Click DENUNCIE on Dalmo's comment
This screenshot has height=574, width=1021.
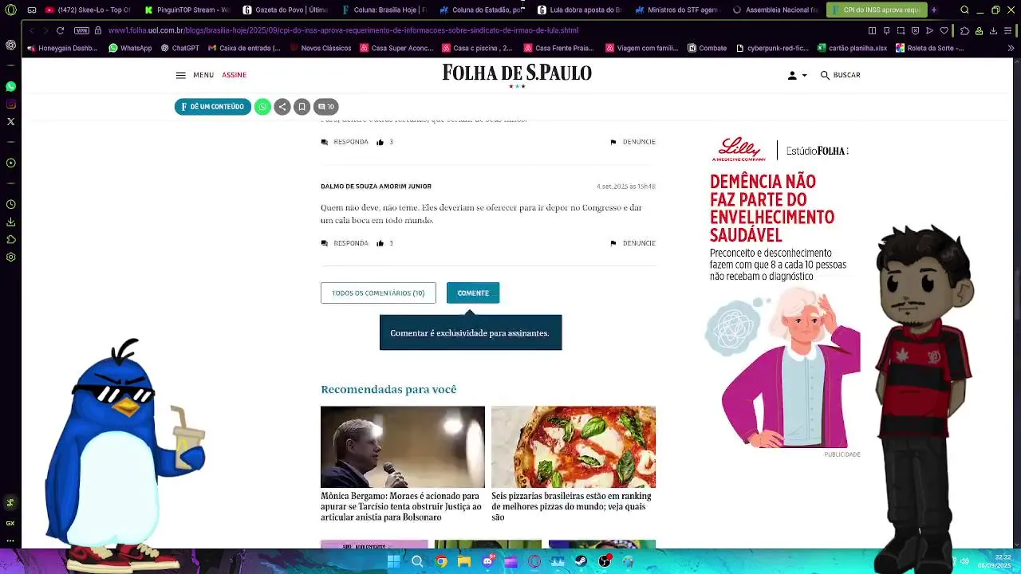coord(633,243)
